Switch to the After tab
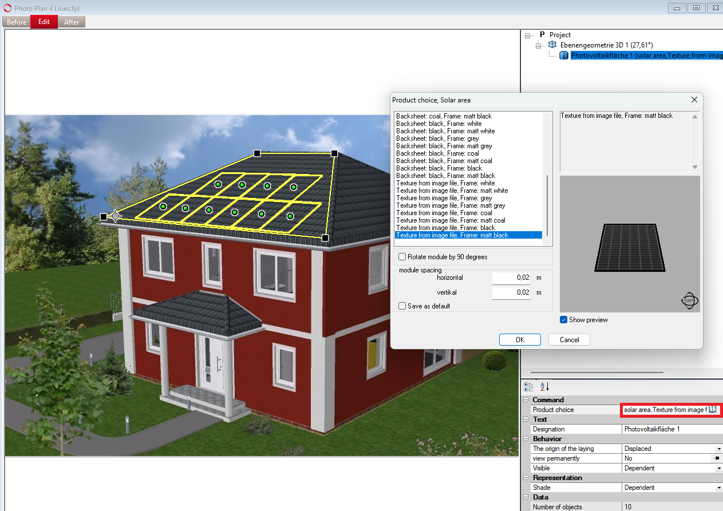723x511 pixels. (x=72, y=22)
